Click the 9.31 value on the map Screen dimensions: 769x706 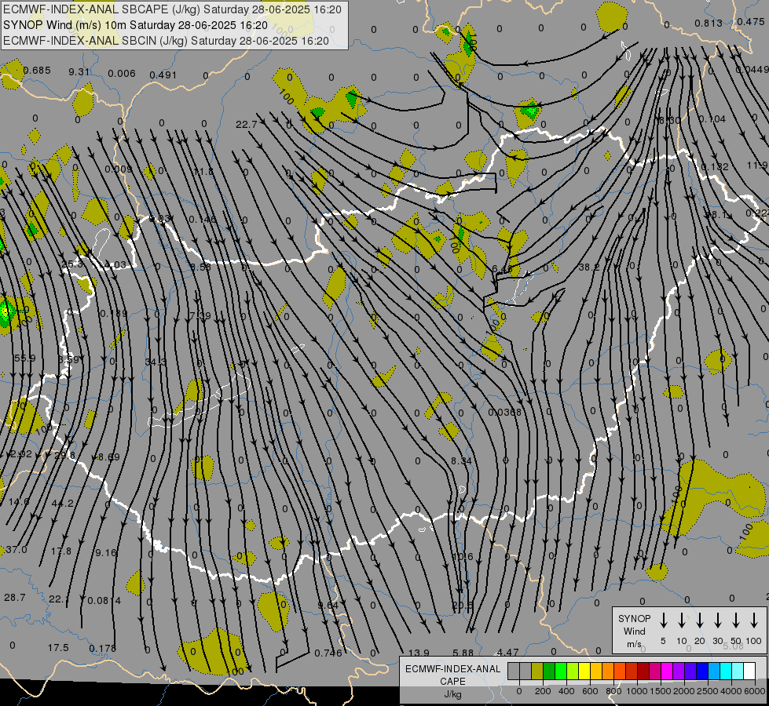pos(79,71)
